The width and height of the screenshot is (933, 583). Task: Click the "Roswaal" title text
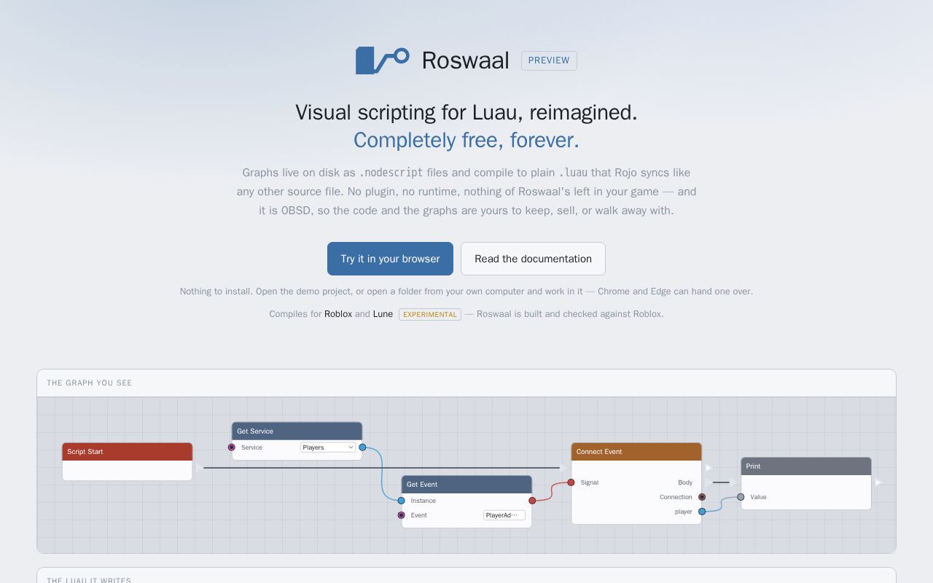[x=465, y=60]
